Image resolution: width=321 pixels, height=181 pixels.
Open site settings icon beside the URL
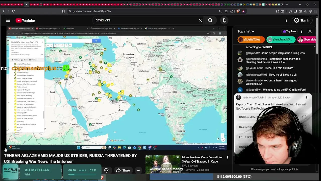70,11
